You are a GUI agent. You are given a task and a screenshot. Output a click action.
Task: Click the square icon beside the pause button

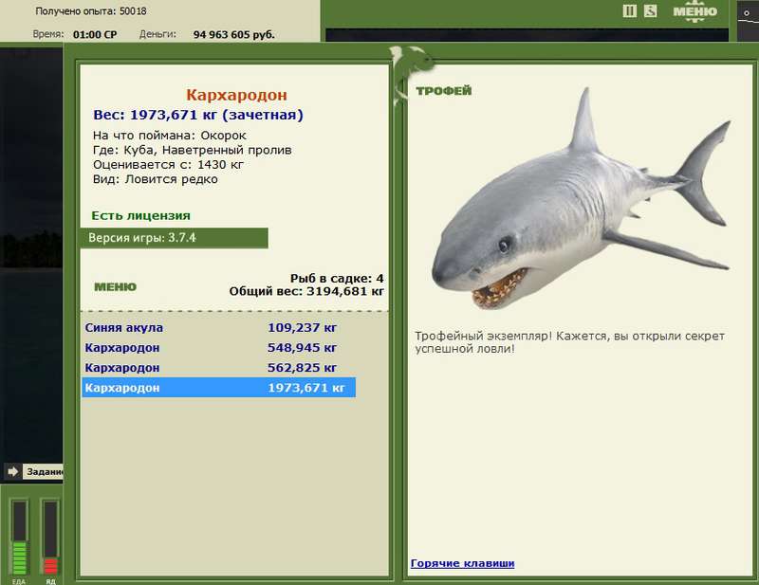(651, 11)
